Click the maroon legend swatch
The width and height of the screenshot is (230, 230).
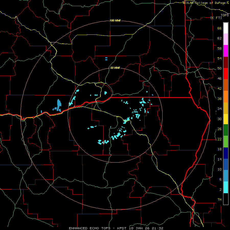tap(226, 62)
